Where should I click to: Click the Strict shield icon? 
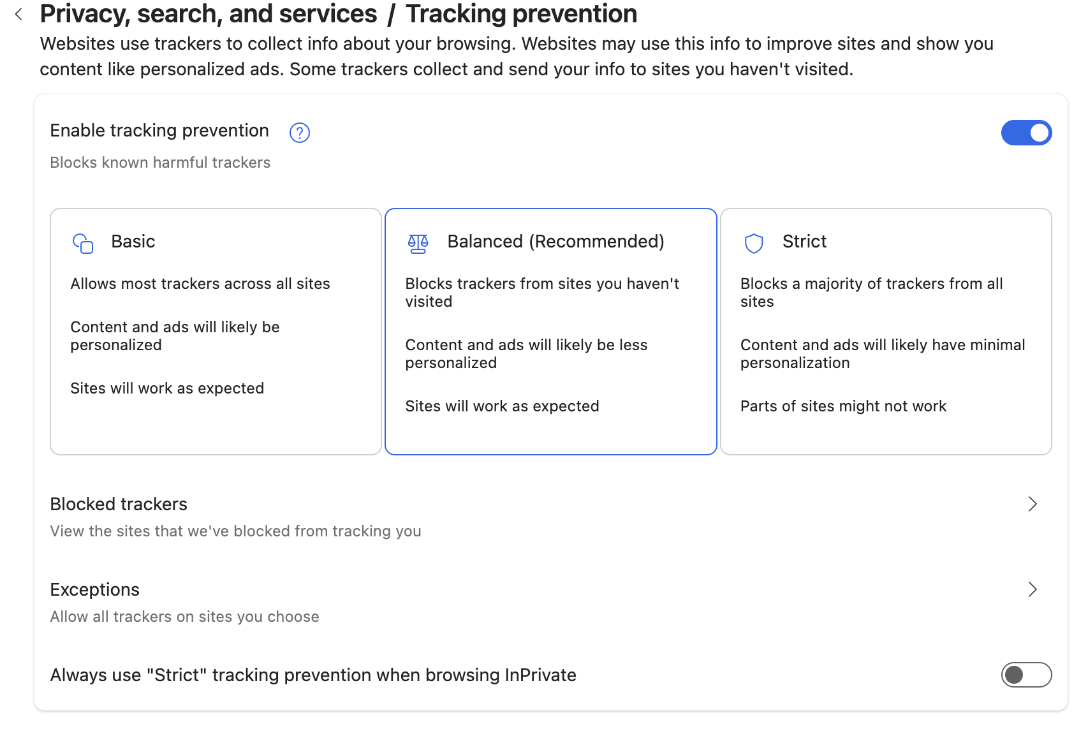point(754,243)
